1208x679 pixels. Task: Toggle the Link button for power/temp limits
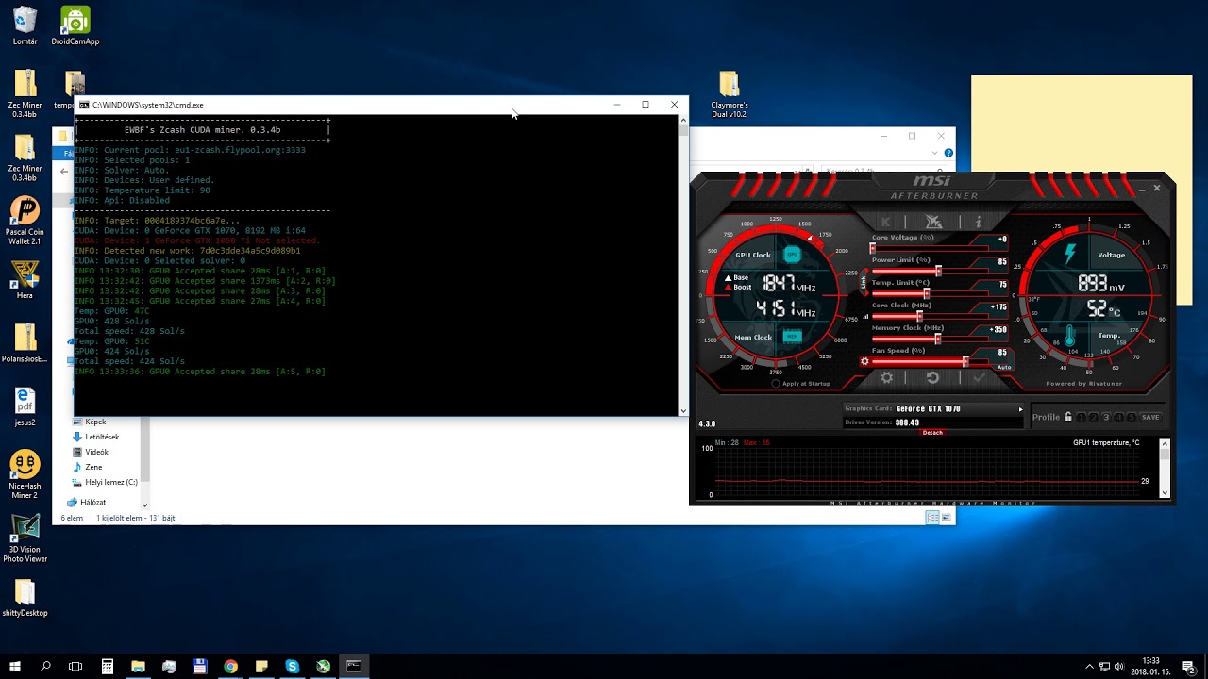(863, 280)
